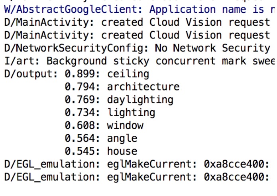Image resolution: width=277 pixels, height=196 pixels.
Task: Click the 0.734 lighting result line
Action: click(110, 113)
